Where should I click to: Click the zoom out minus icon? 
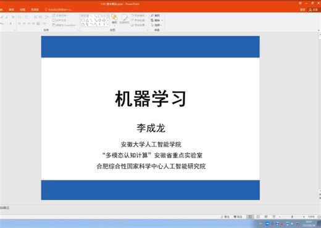point(280,217)
